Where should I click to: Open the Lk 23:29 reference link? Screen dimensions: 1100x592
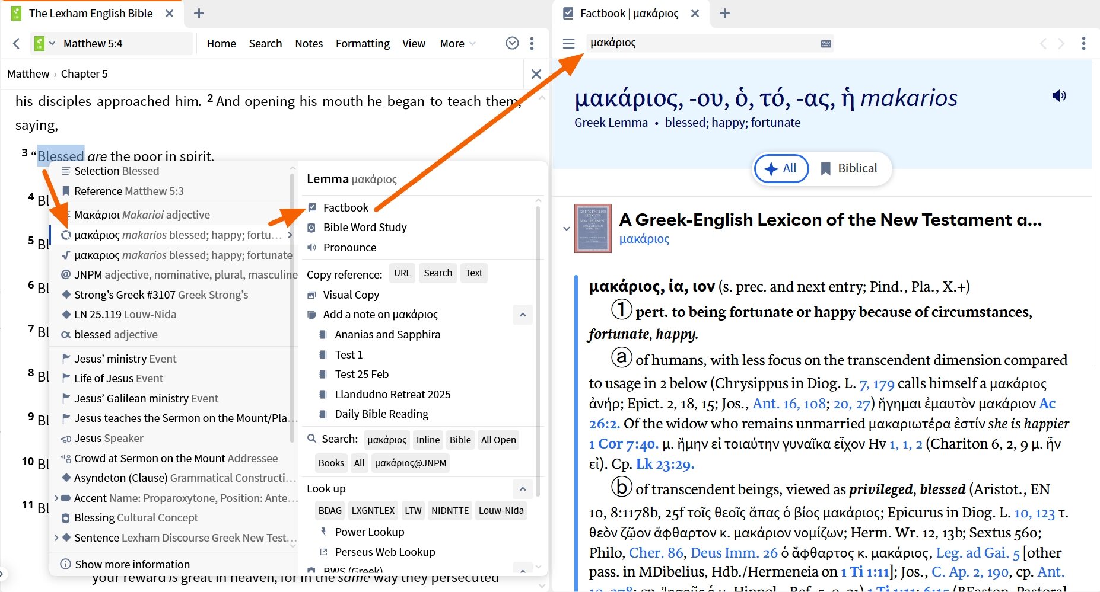point(665,464)
